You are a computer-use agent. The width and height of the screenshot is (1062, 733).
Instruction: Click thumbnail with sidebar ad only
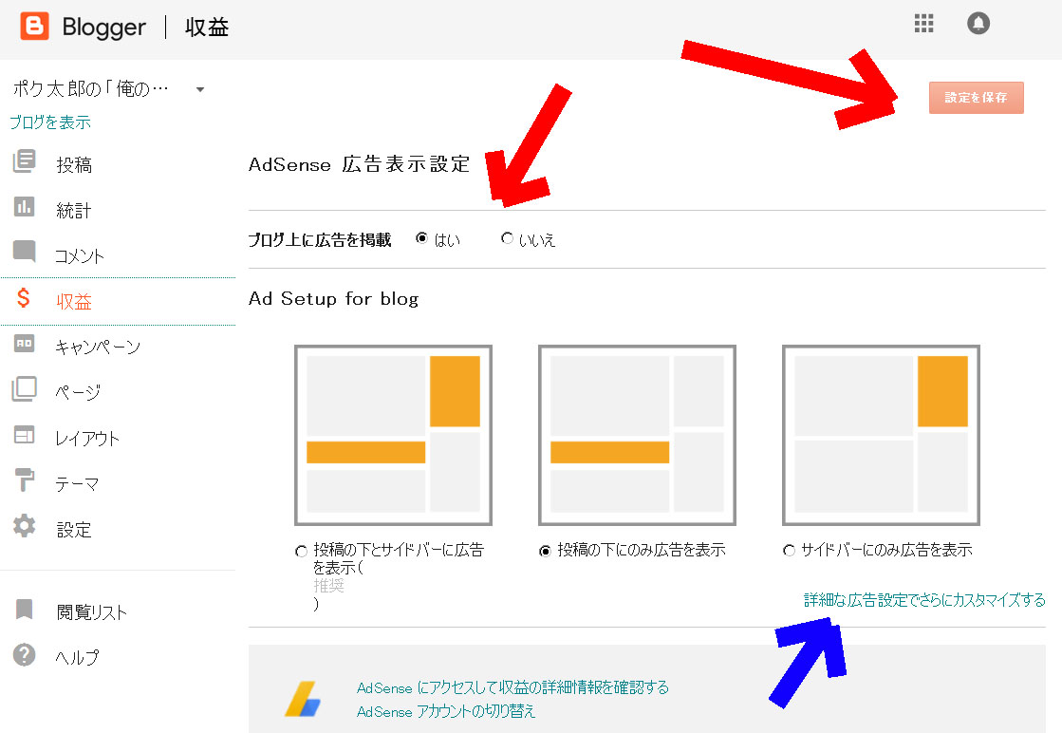coord(881,435)
